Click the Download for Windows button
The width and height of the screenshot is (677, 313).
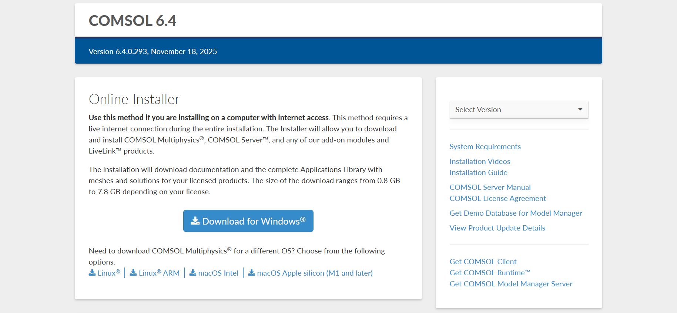248,221
